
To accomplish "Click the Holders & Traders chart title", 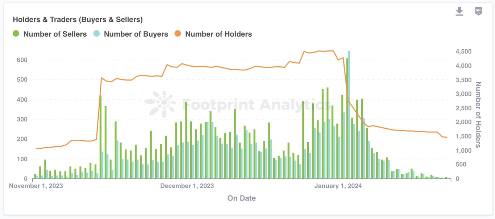I will pyautogui.click(x=78, y=20).
